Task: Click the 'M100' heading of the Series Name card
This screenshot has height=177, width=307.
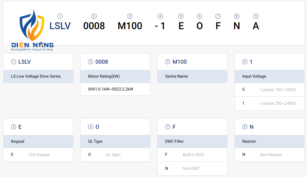Action: [x=180, y=62]
